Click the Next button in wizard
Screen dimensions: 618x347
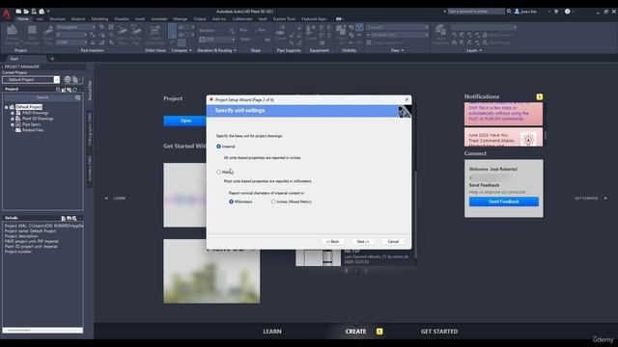tap(363, 242)
